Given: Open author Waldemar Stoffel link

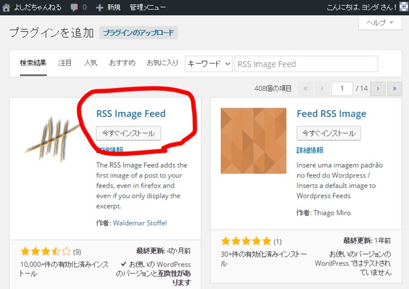Looking at the screenshot, I should pyautogui.click(x=140, y=223).
